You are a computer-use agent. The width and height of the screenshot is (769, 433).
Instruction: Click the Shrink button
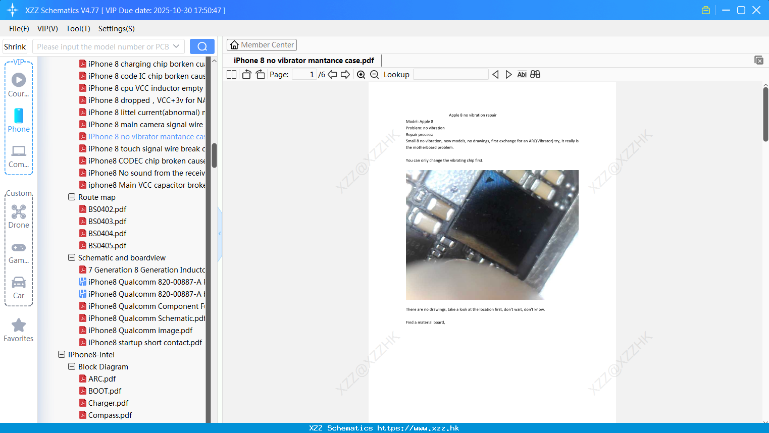coord(15,46)
